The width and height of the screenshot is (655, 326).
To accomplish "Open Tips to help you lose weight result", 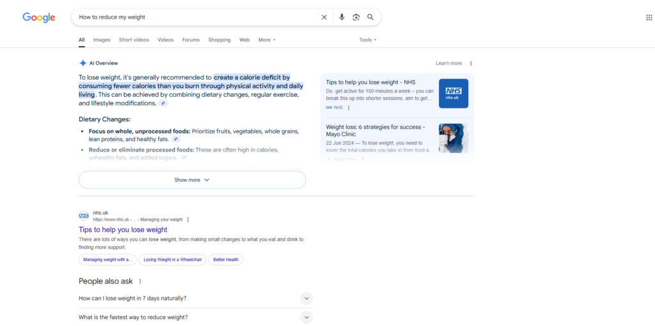I will click(x=123, y=230).
